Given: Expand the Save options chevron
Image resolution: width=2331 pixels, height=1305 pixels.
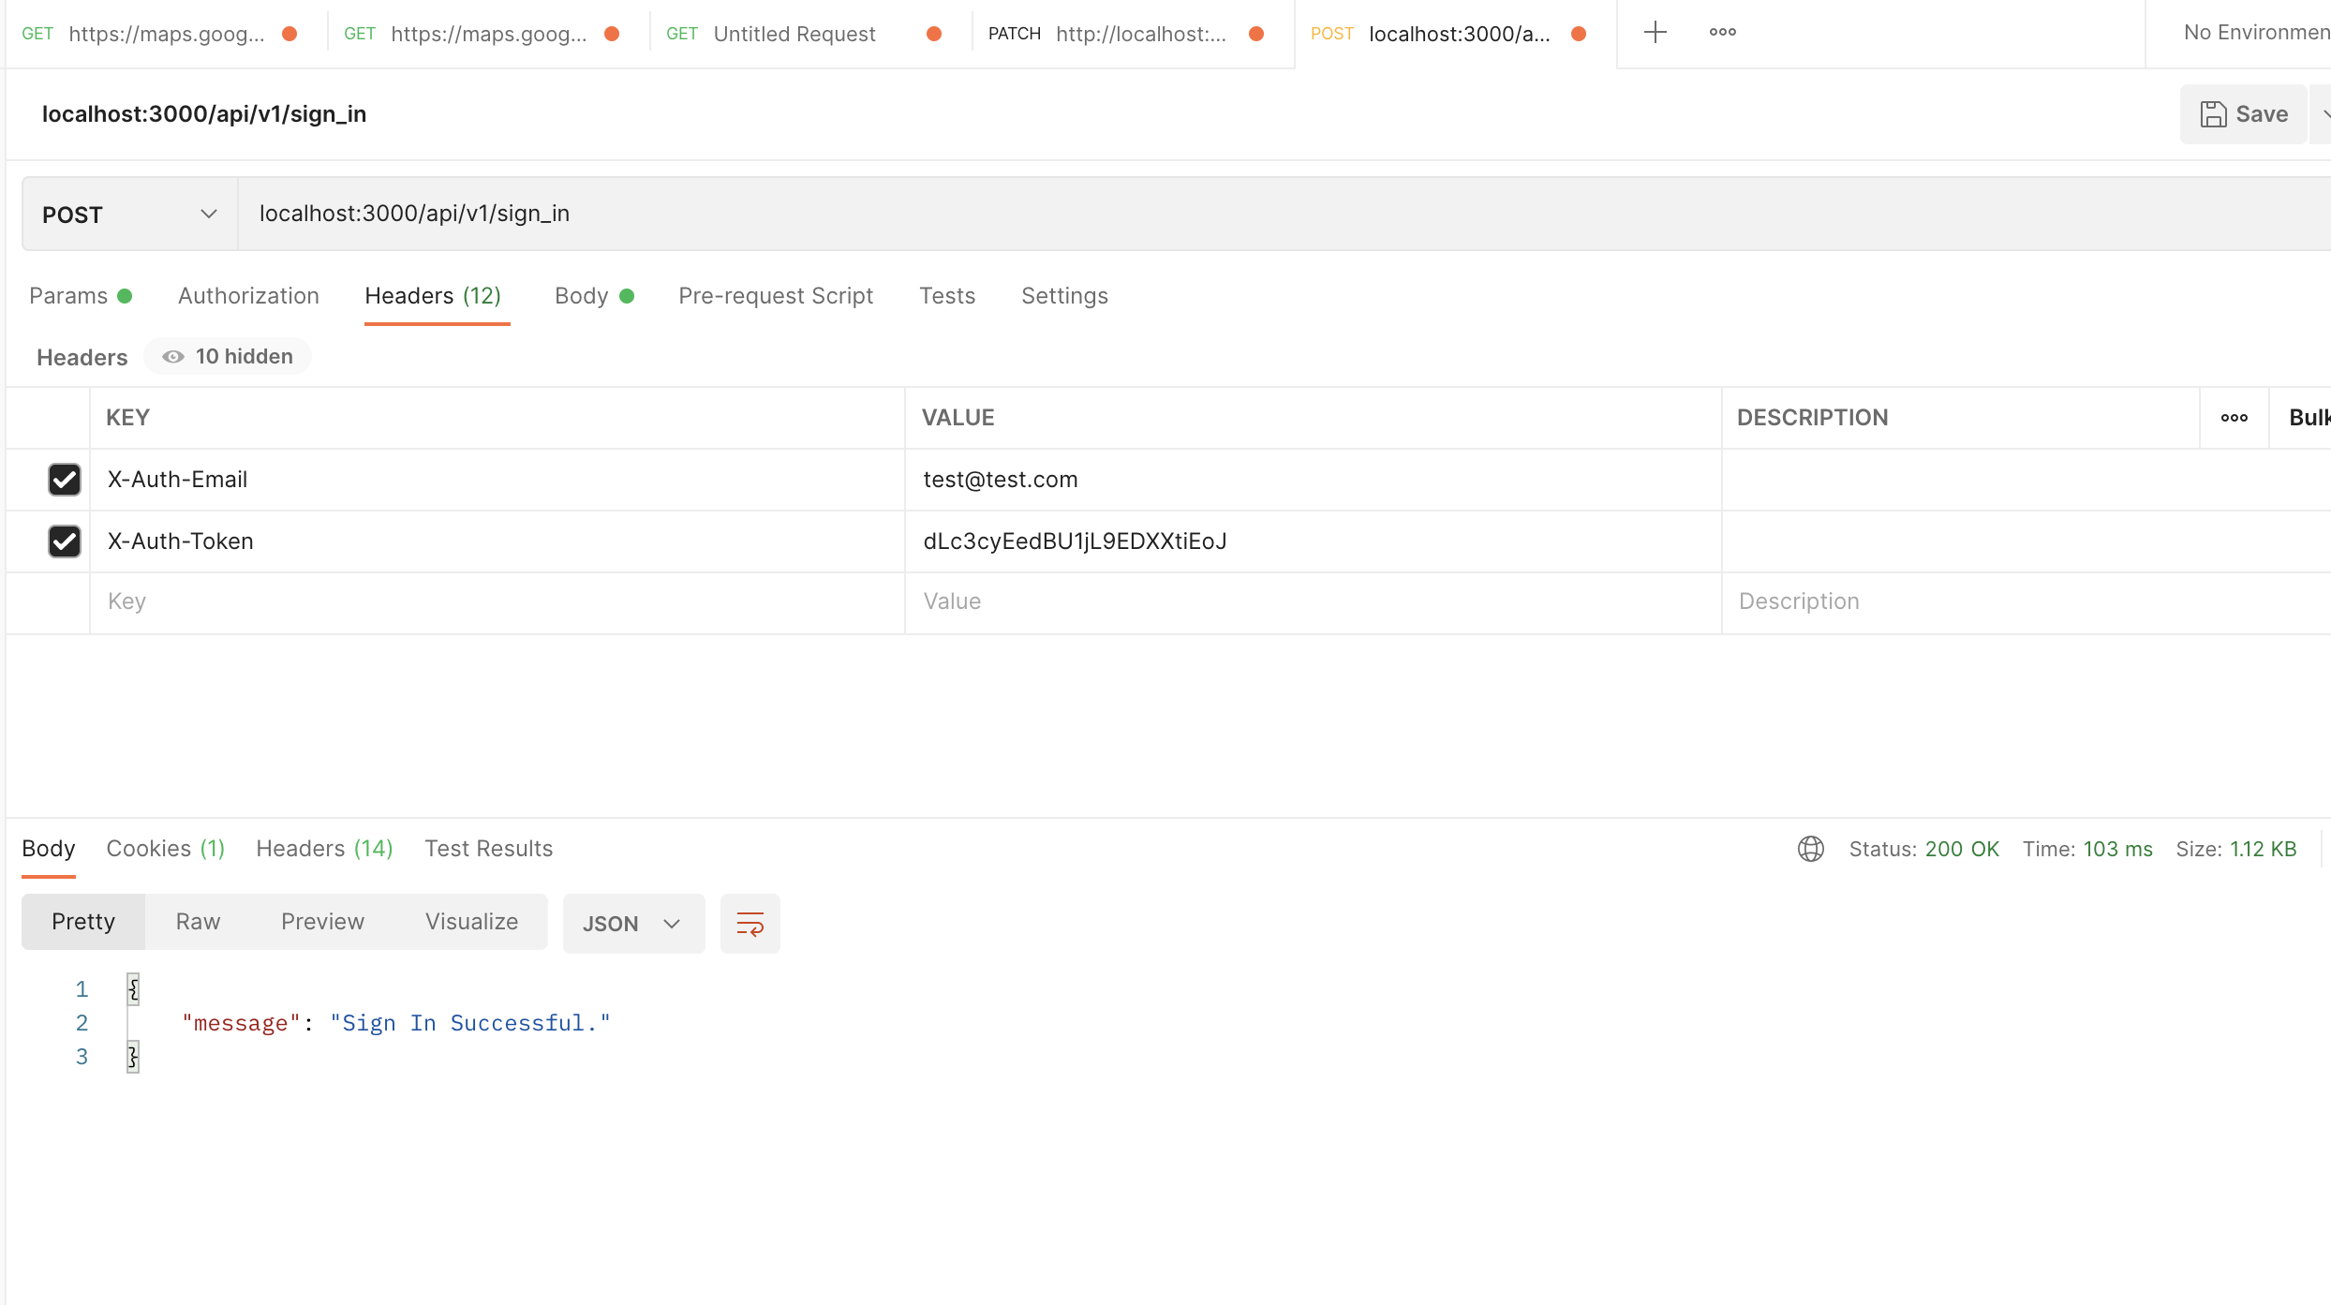Looking at the screenshot, I should coord(2324,113).
